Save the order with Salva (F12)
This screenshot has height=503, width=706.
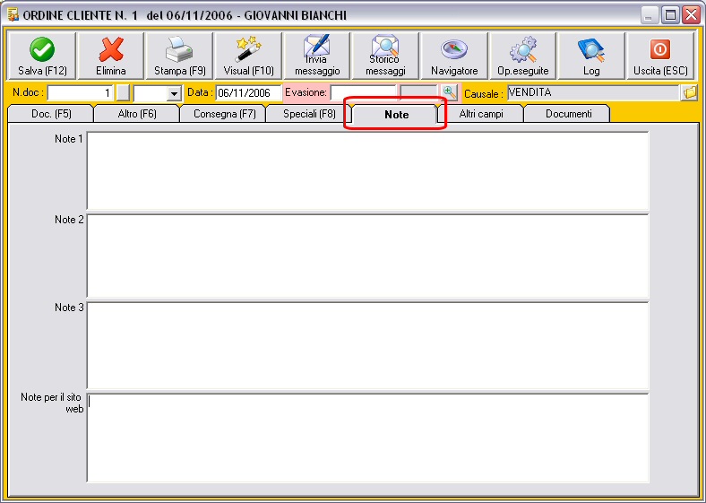pos(42,56)
